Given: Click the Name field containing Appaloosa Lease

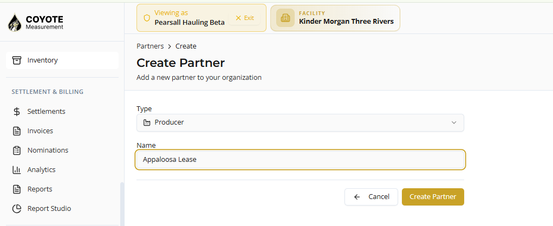Looking at the screenshot, I should pyautogui.click(x=300, y=160).
